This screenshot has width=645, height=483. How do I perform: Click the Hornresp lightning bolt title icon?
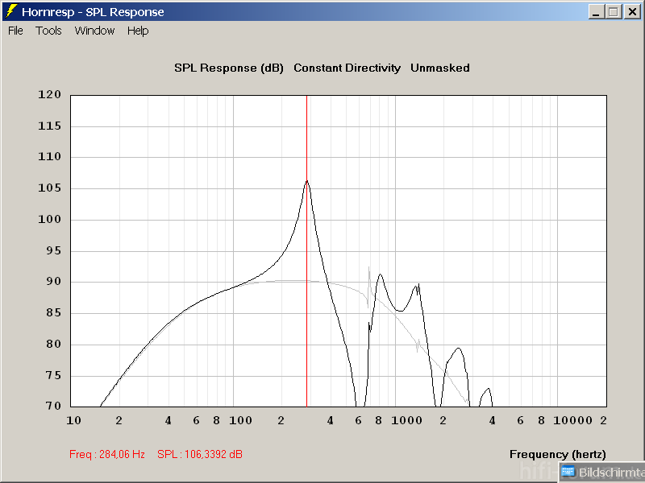pyautogui.click(x=11, y=12)
